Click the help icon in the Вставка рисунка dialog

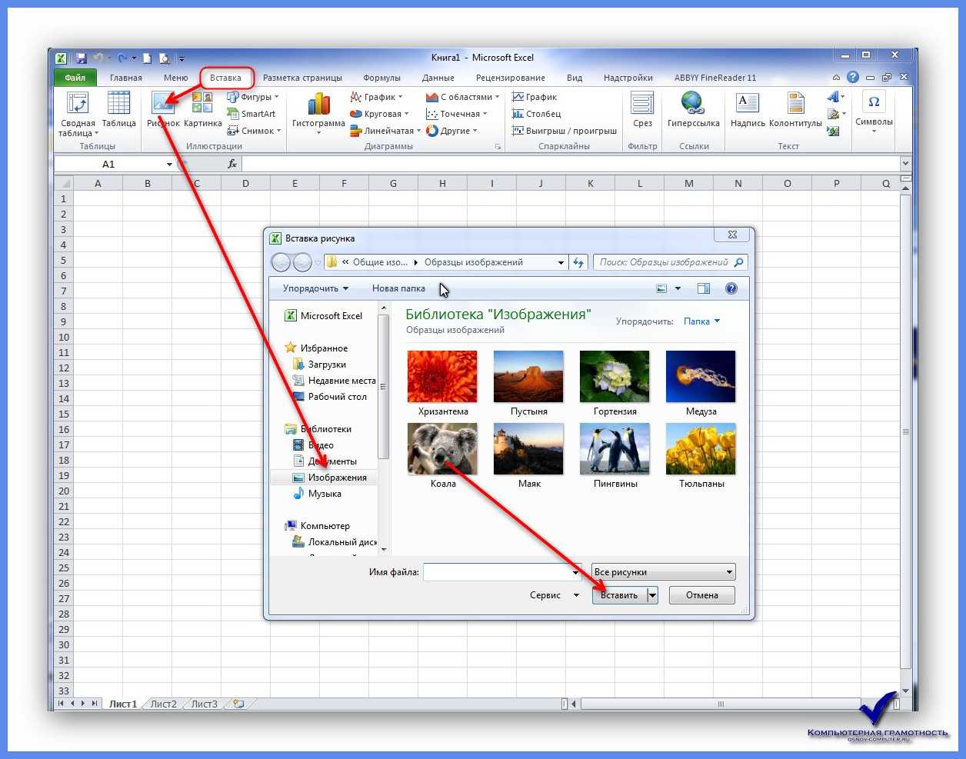pos(731,288)
